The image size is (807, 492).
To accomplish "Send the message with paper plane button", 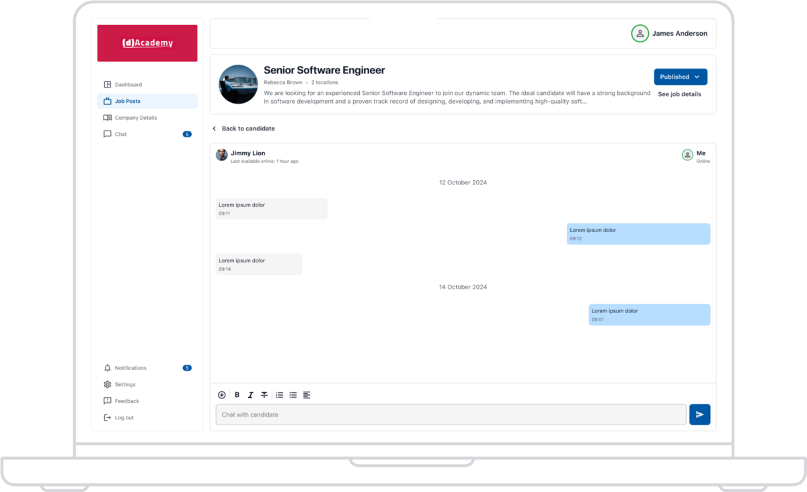I will pyautogui.click(x=699, y=415).
